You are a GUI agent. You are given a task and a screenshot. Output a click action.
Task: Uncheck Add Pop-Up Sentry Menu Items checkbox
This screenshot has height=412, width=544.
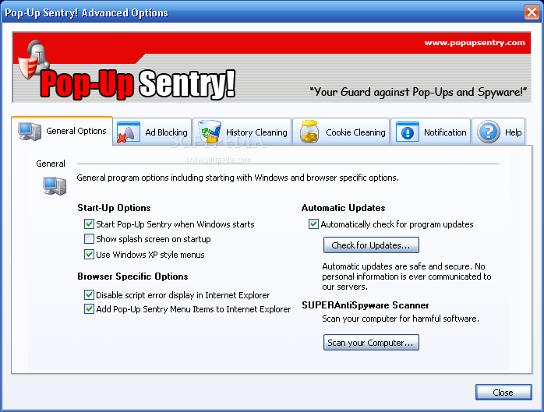(x=89, y=308)
